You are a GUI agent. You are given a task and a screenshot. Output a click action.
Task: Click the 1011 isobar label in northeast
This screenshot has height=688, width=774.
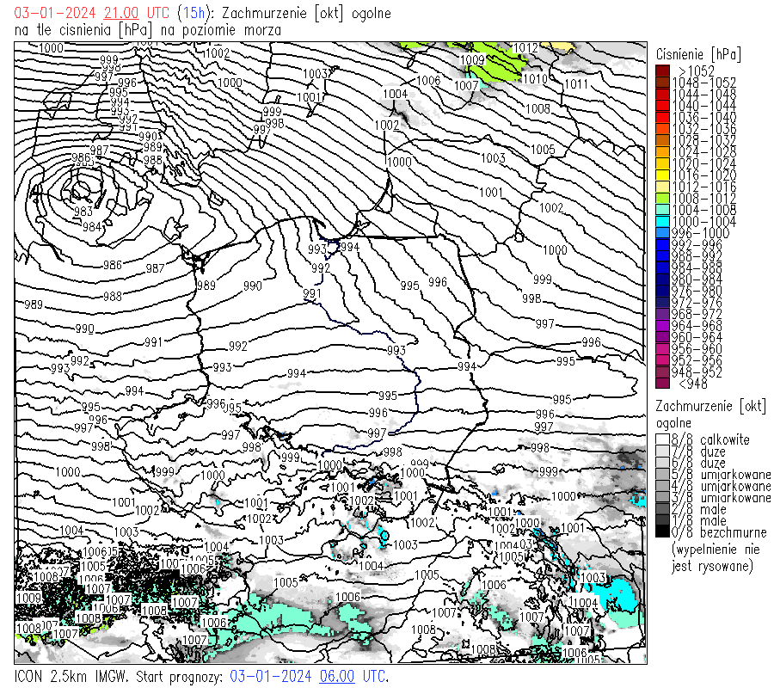click(x=576, y=83)
